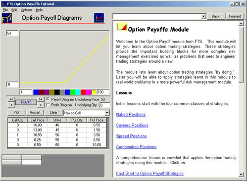Click the double-left arrow (<<) button
This screenshot has width=247, height=181.
(x=11, y=99)
